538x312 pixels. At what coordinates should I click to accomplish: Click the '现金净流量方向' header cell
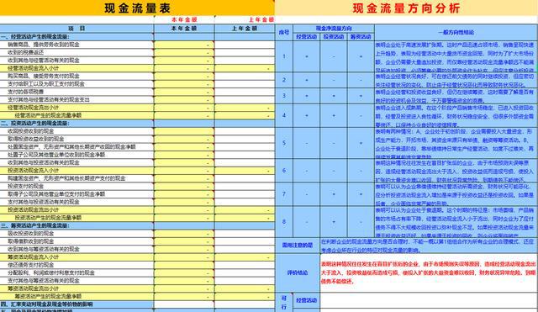[334, 29]
